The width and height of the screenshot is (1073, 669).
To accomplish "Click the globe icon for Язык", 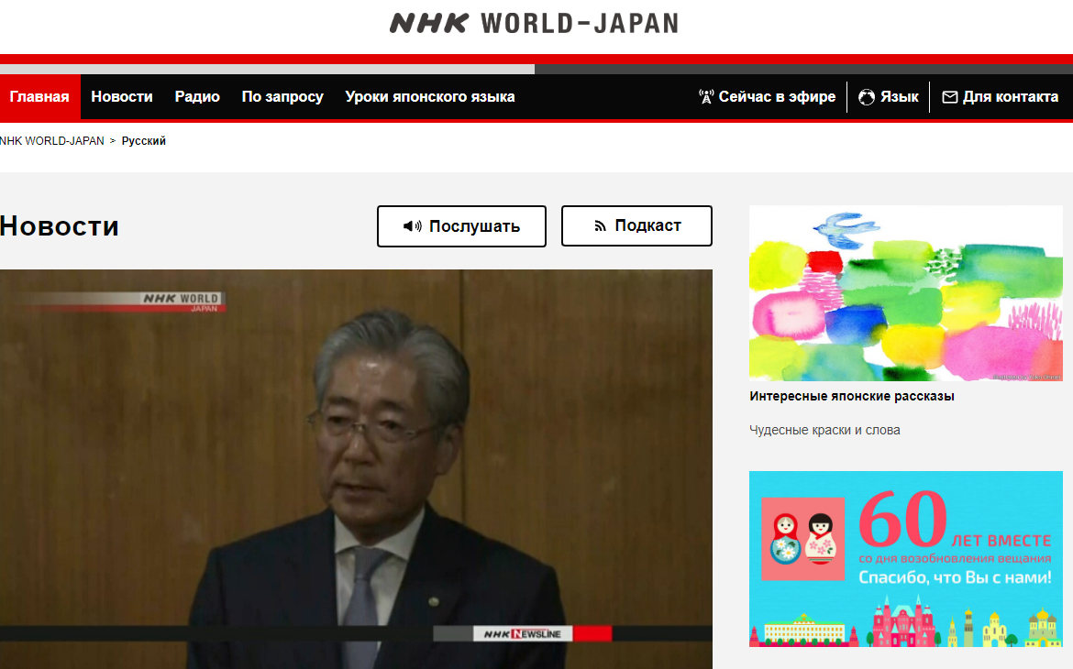I will [x=867, y=97].
